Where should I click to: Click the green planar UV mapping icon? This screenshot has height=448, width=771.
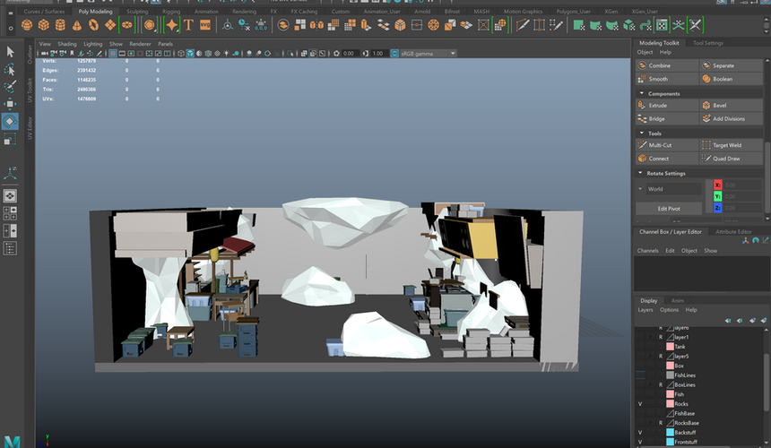pyautogui.click(x=579, y=24)
